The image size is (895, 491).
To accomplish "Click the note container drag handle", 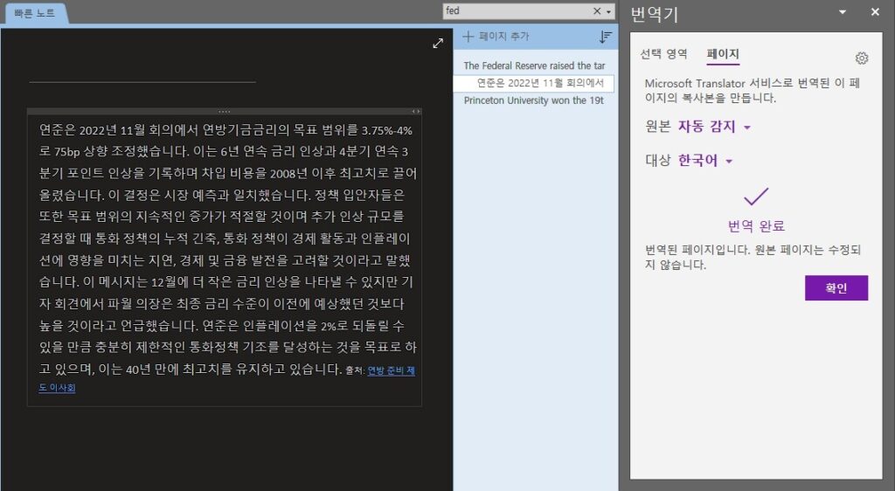I will (x=225, y=112).
